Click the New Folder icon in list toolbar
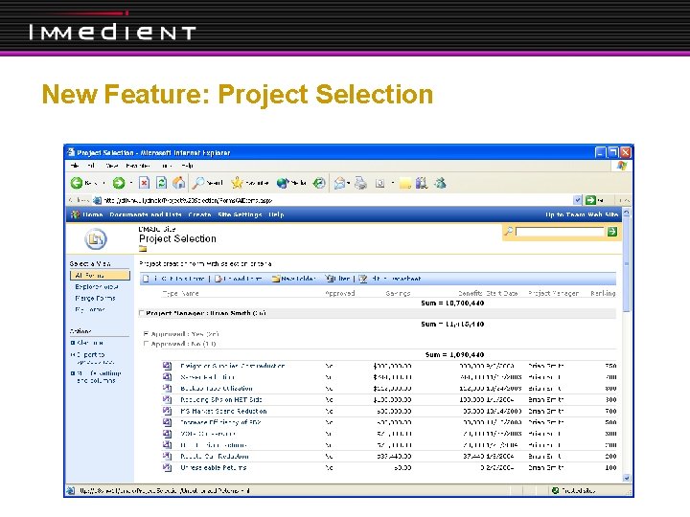 276,279
